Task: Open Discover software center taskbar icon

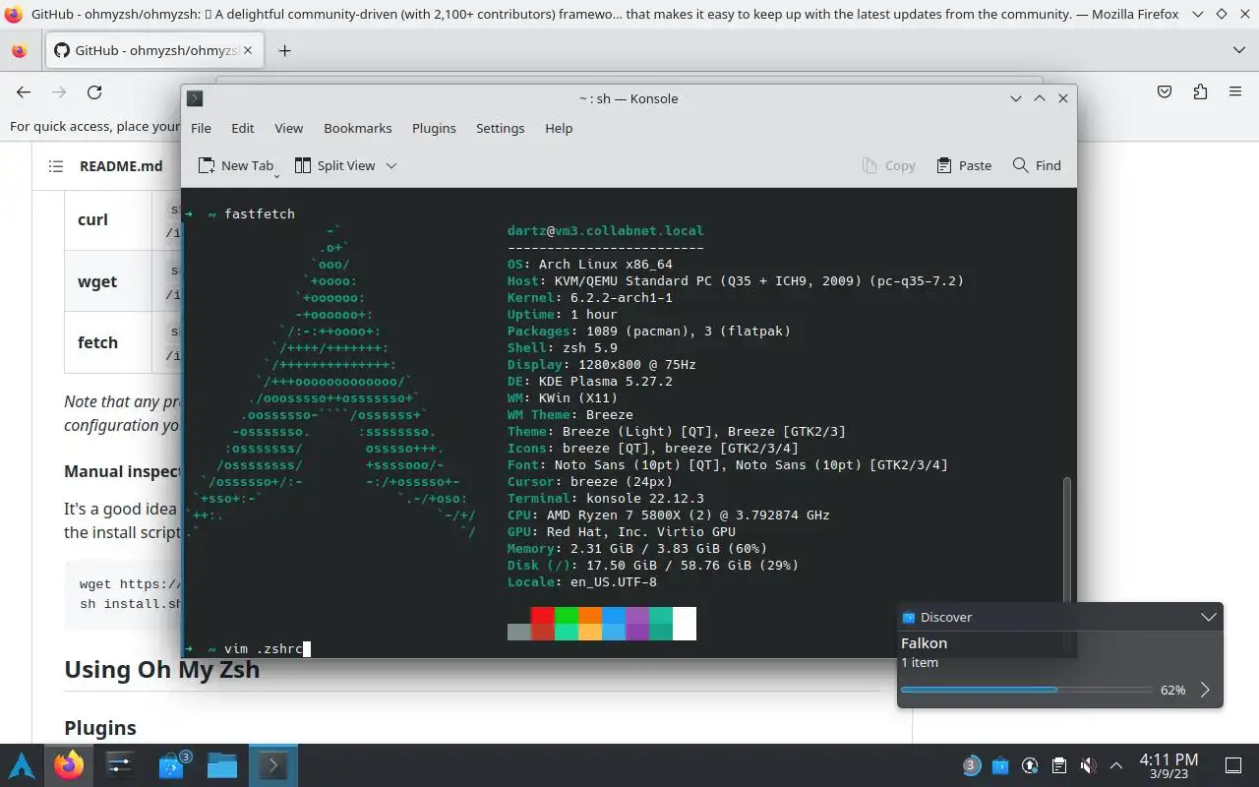Action: click(x=173, y=765)
